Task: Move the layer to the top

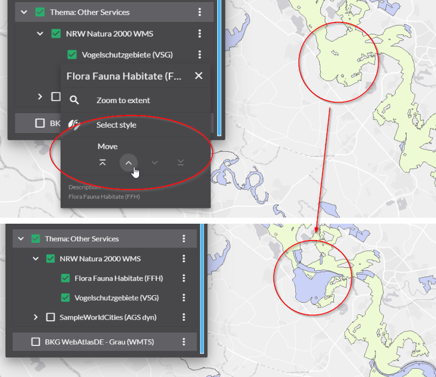Action: (103, 163)
